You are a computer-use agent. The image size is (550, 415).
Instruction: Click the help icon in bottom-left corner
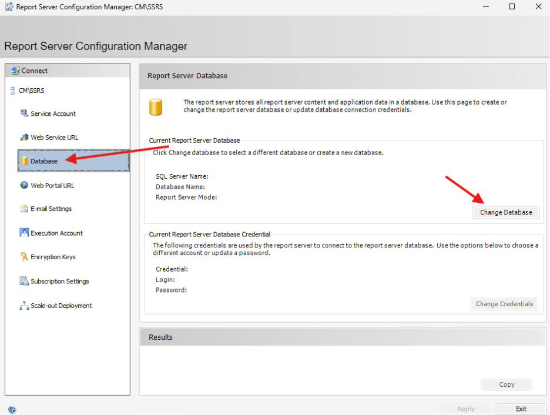(12, 409)
